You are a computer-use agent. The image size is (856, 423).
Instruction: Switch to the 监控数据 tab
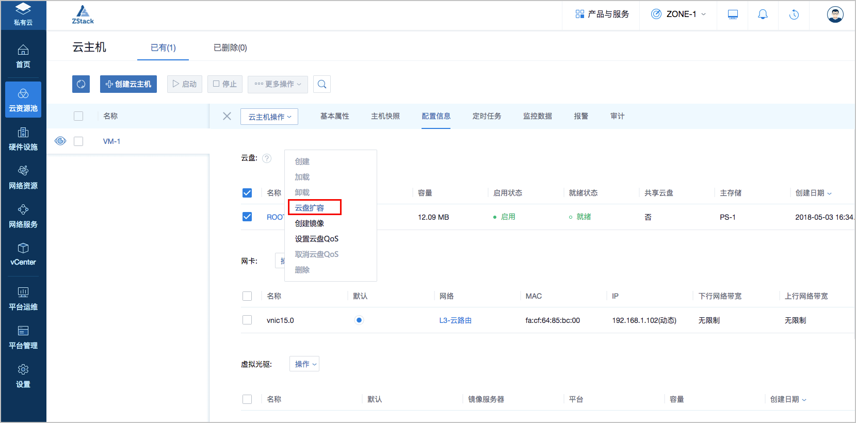(537, 116)
